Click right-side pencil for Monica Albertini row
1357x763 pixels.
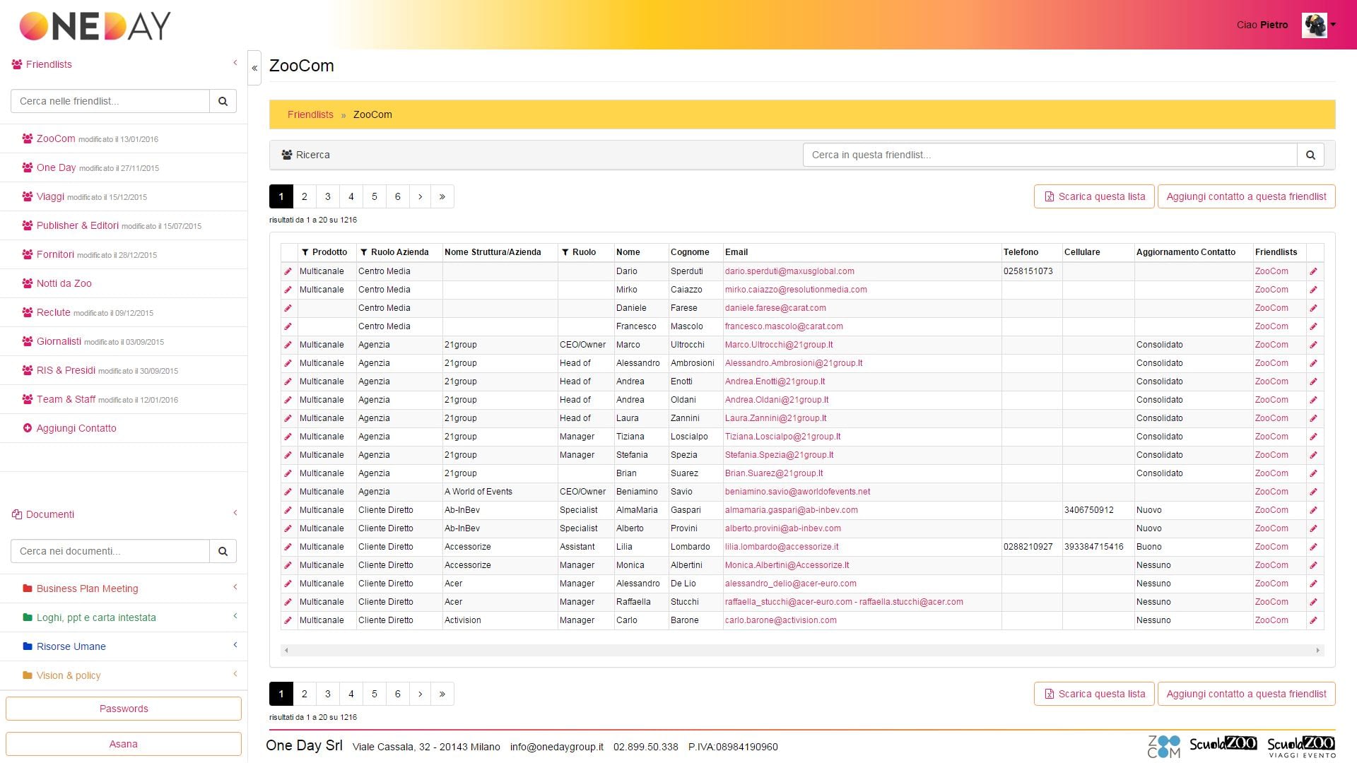click(x=1313, y=565)
